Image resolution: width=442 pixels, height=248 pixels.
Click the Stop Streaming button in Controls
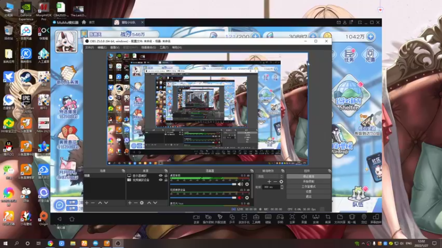(x=309, y=176)
